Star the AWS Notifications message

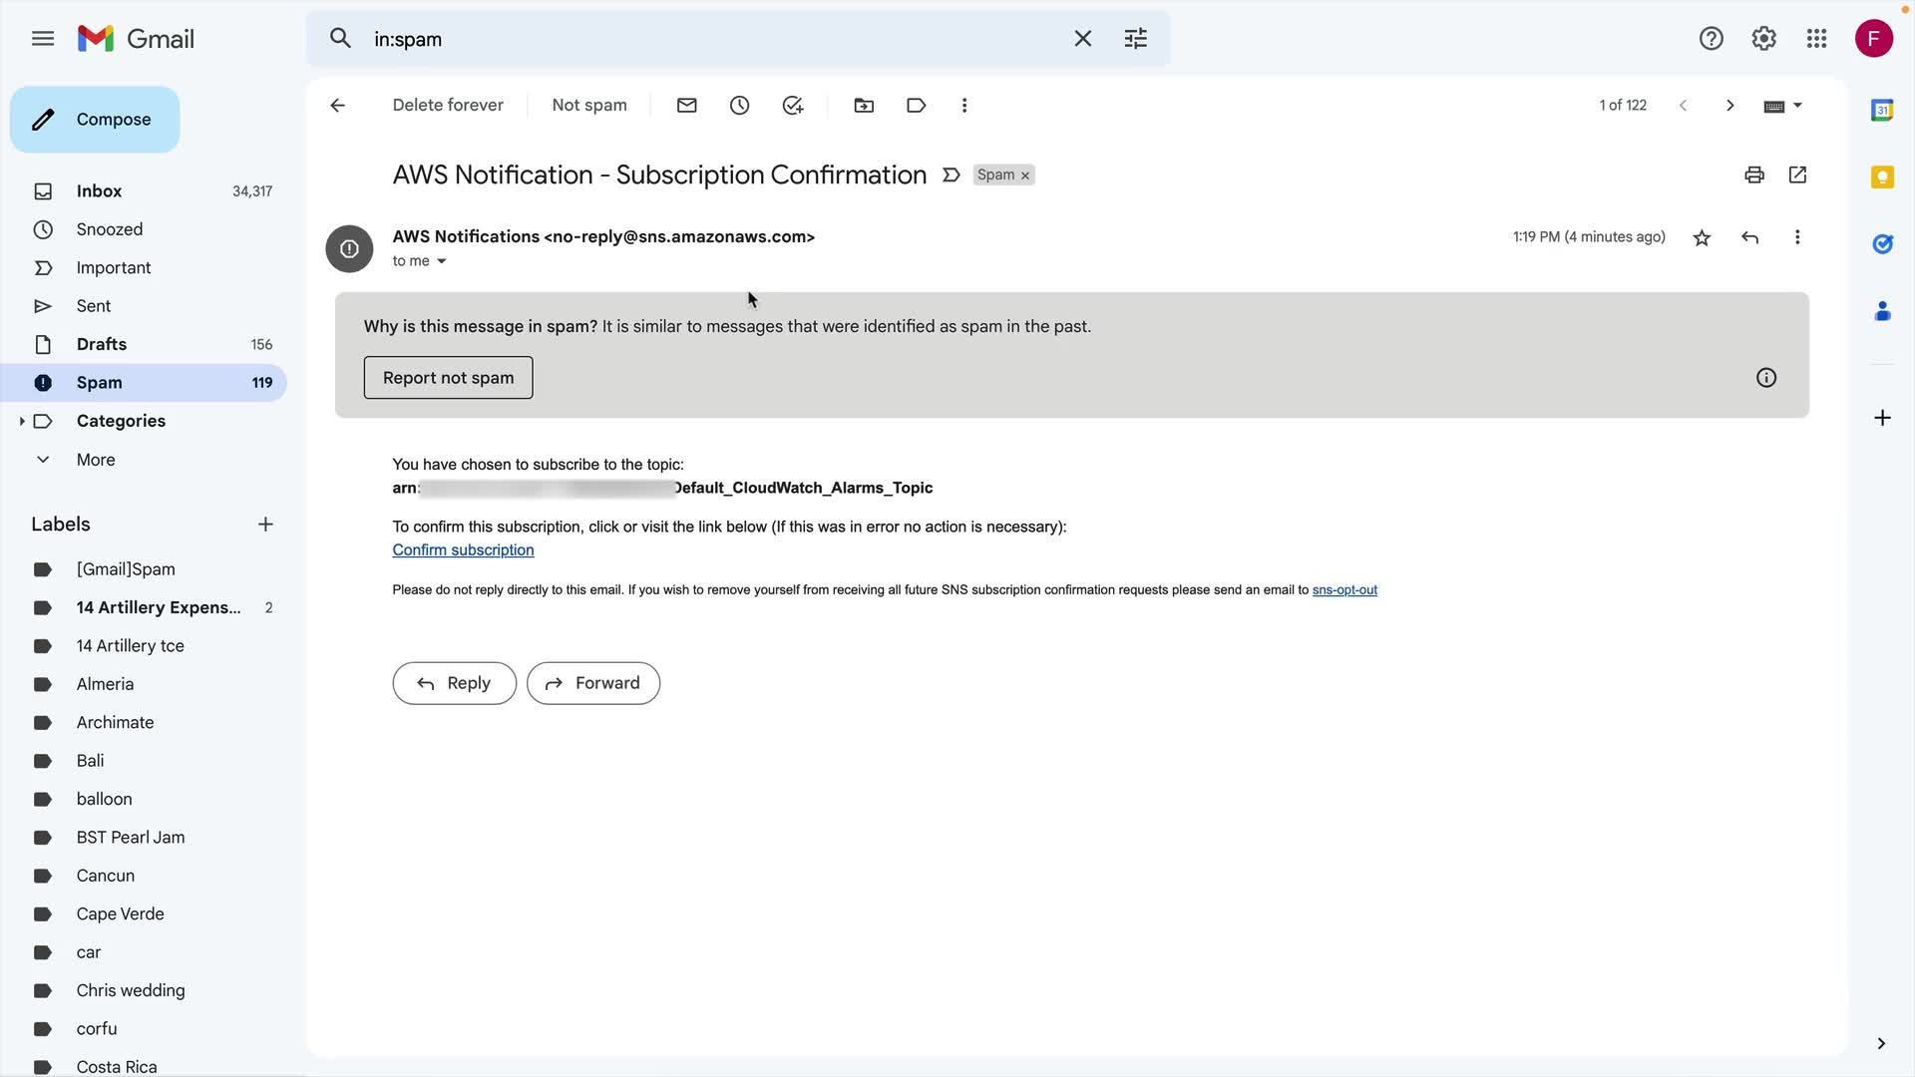pos(1702,238)
